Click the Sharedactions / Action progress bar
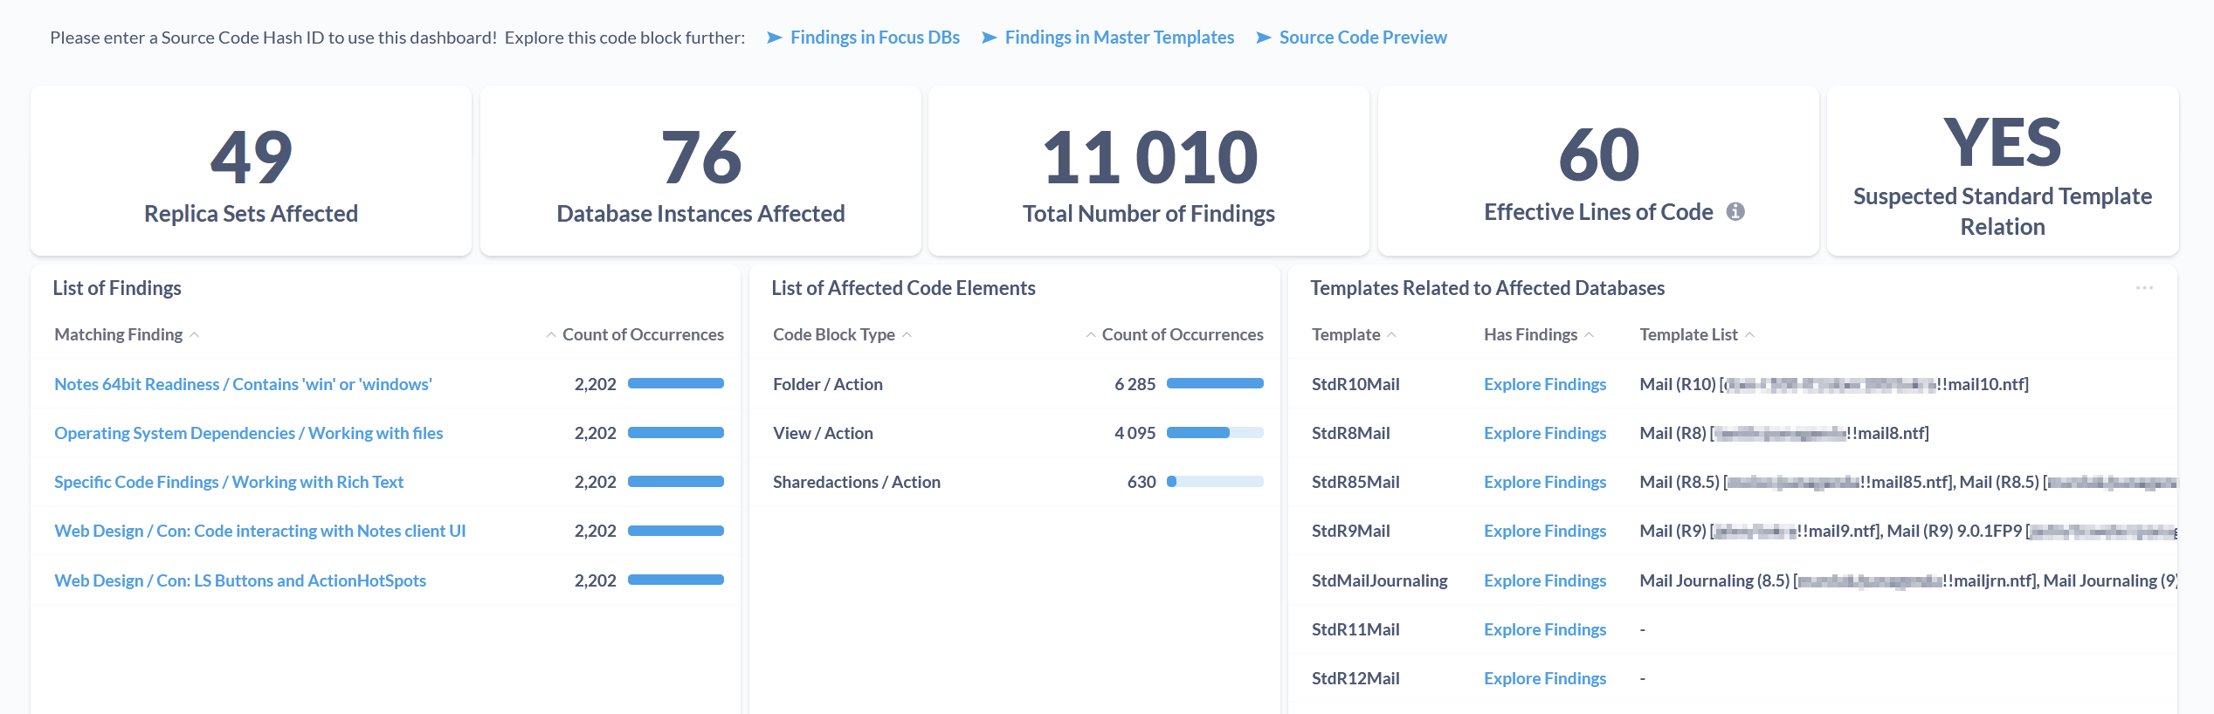 pos(1214,482)
